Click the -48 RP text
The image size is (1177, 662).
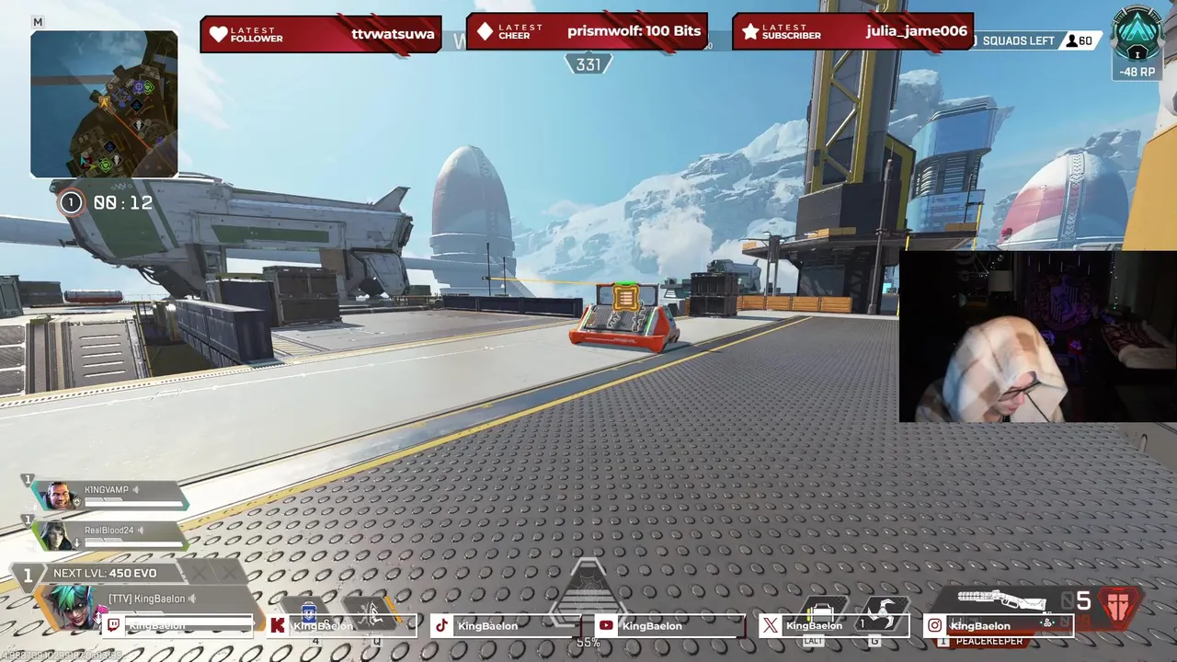tap(1137, 72)
